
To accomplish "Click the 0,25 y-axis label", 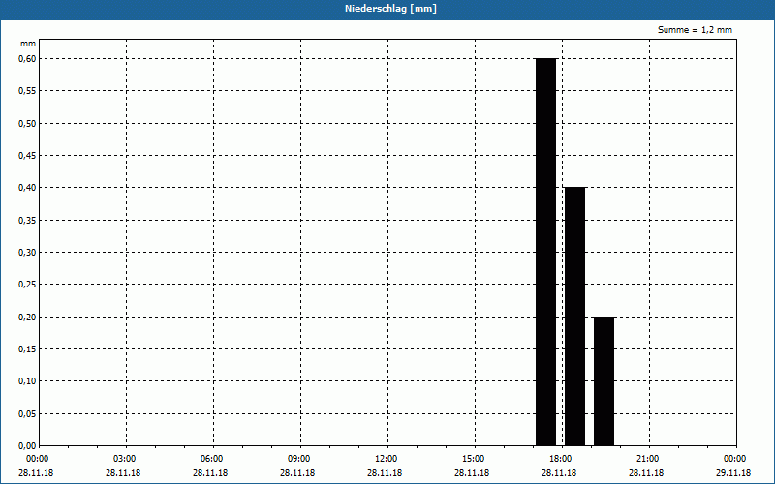I will tap(27, 285).
